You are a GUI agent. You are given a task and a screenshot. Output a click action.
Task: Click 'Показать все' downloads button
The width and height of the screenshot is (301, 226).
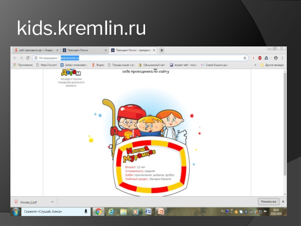pos(269,202)
